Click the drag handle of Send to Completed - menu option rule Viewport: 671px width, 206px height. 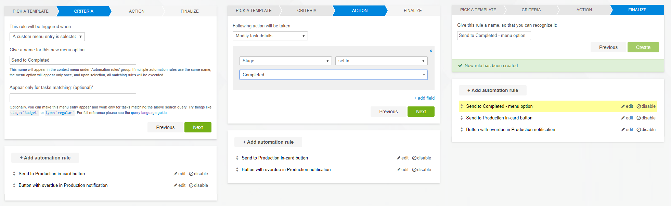pyautogui.click(x=462, y=106)
